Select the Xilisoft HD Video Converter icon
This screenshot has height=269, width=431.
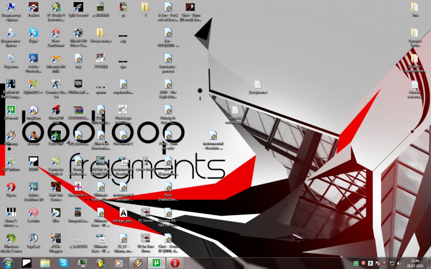78,37
